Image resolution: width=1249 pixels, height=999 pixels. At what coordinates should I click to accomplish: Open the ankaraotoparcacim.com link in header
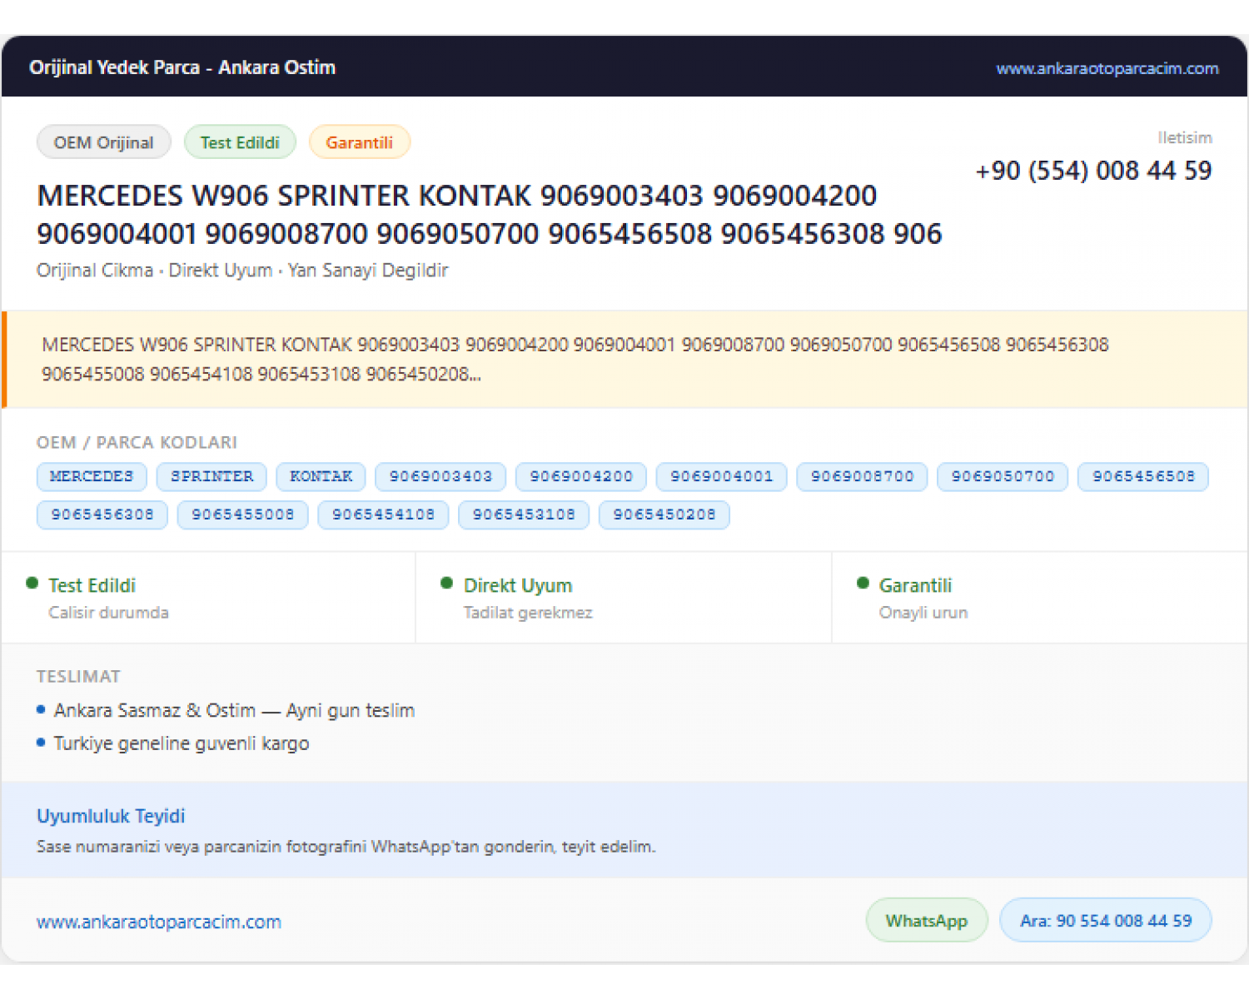(x=1107, y=68)
